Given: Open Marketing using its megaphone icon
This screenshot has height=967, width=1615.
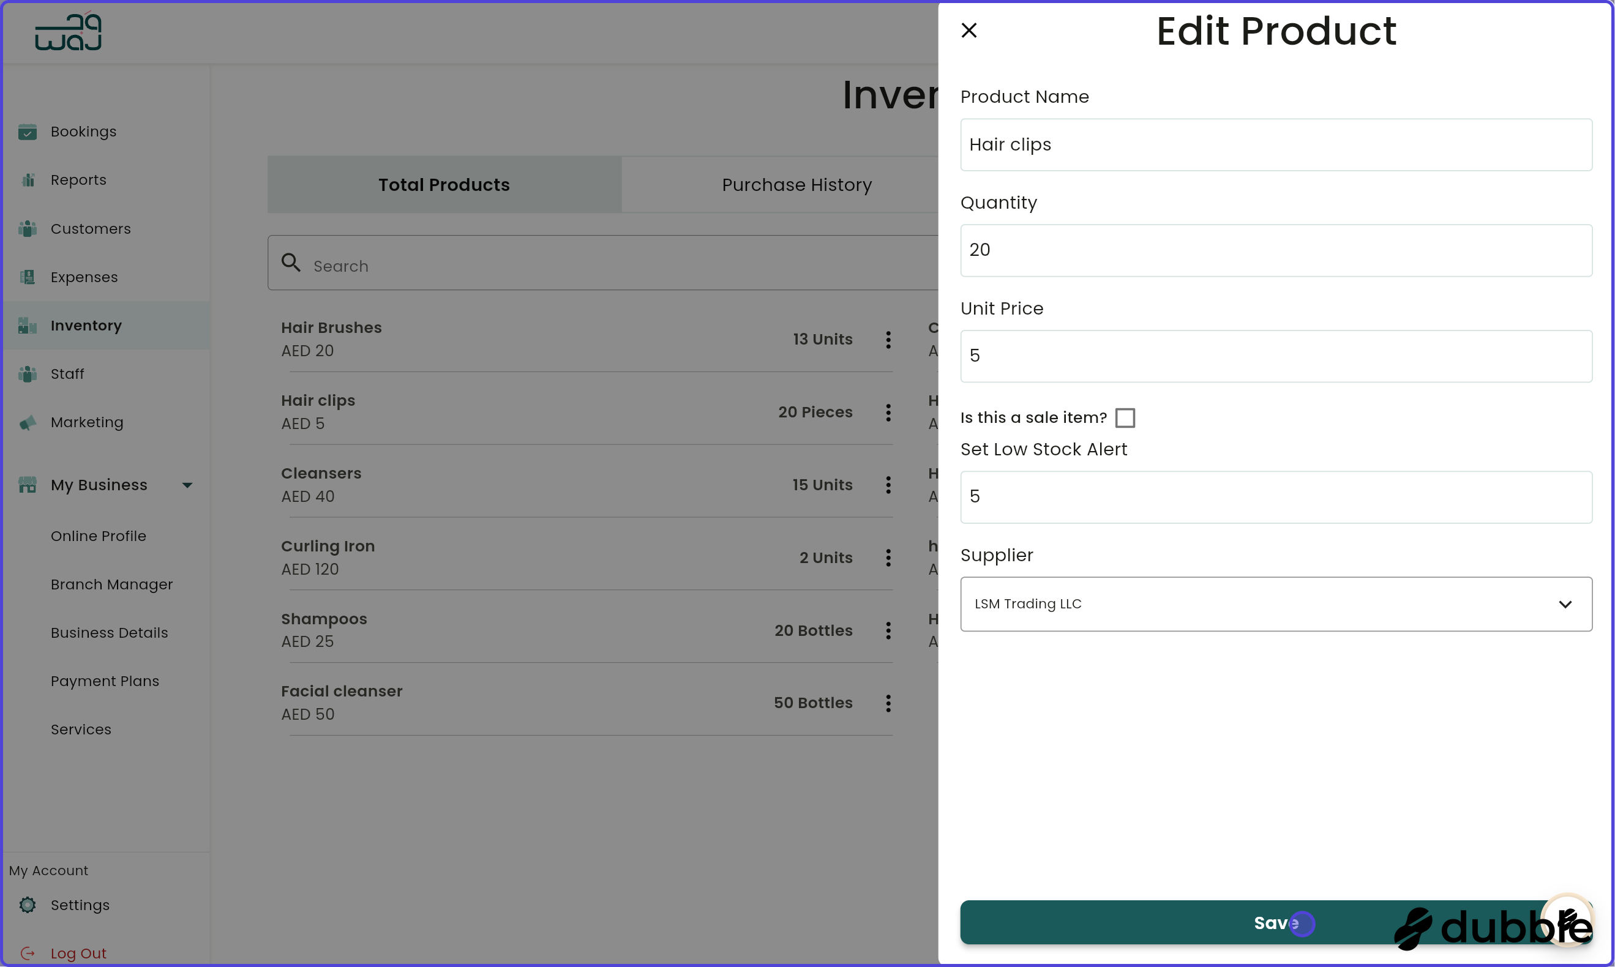Looking at the screenshot, I should [x=28, y=422].
